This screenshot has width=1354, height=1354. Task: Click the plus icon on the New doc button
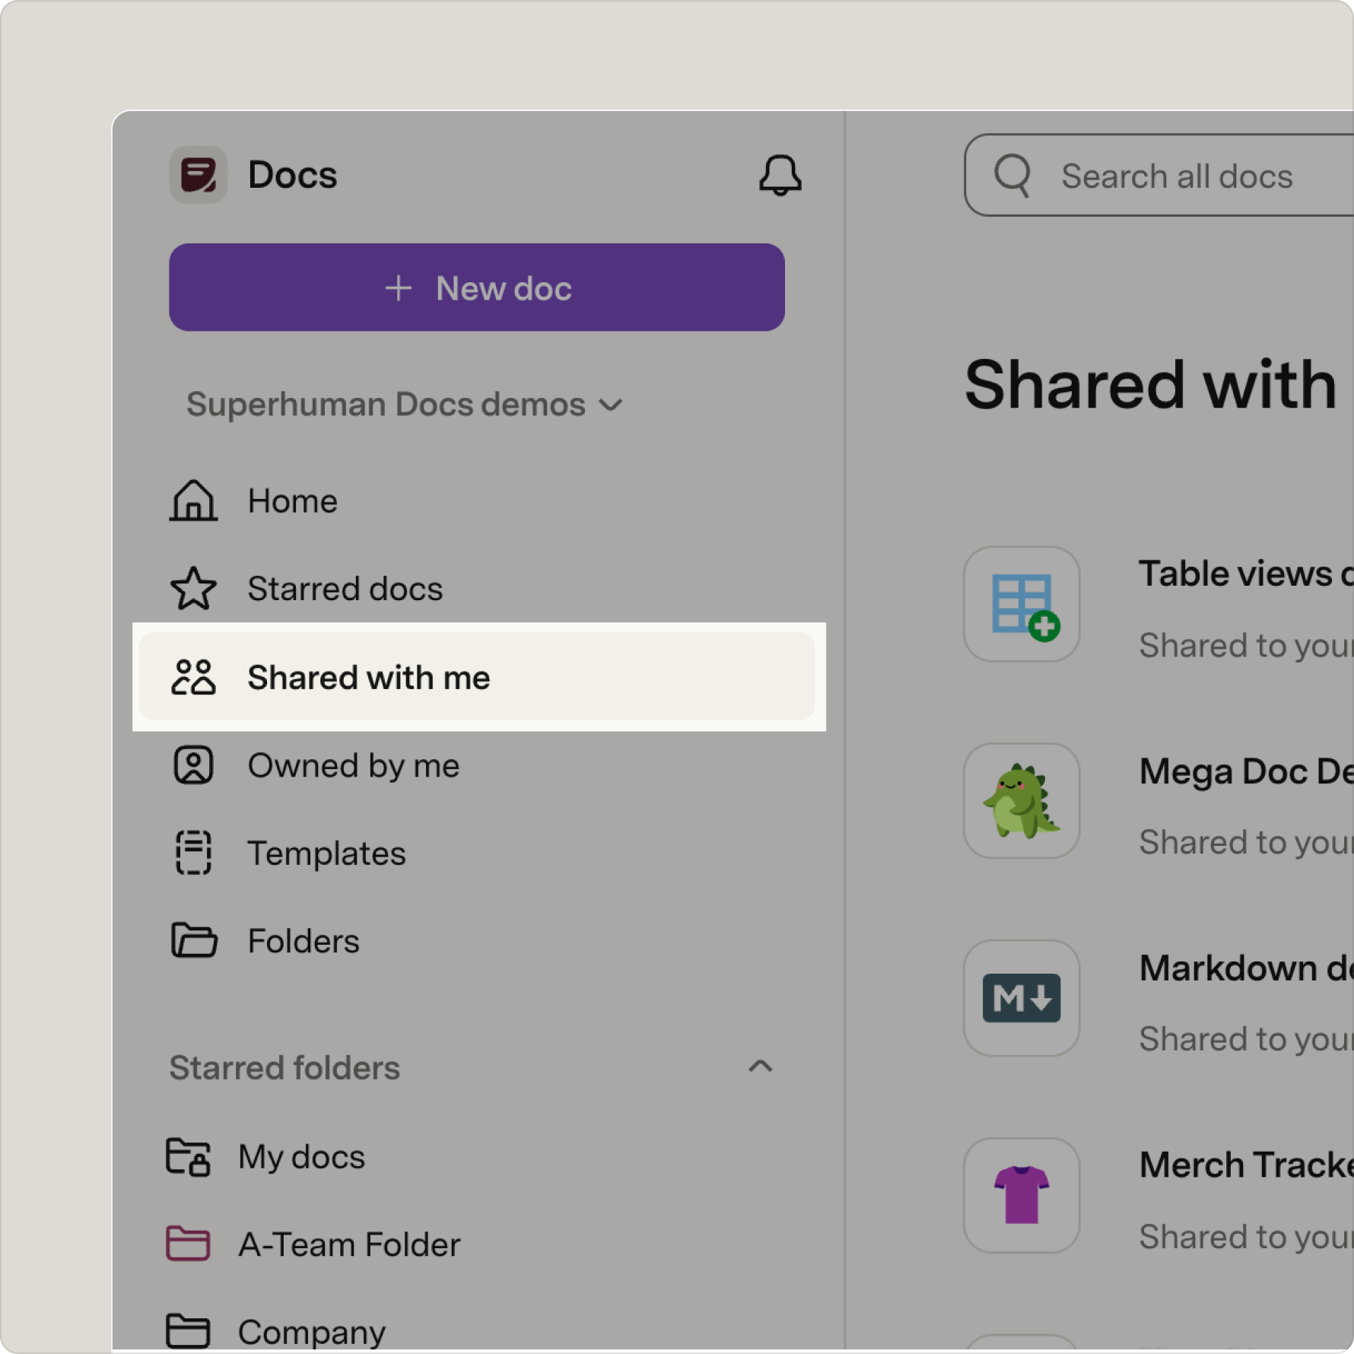tap(398, 288)
